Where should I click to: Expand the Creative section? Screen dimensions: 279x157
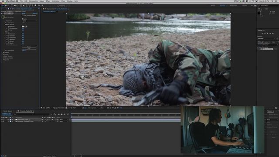pyautogui.click(x=3, y=52)
